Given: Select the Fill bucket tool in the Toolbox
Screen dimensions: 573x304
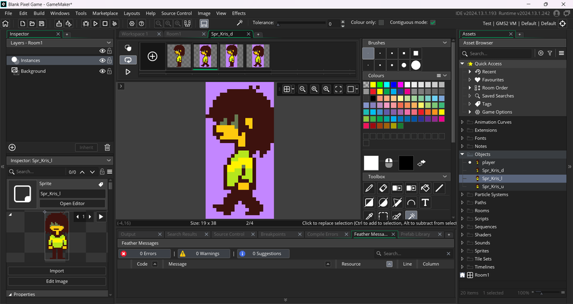Looking at the screenshot, I should 425,188.
